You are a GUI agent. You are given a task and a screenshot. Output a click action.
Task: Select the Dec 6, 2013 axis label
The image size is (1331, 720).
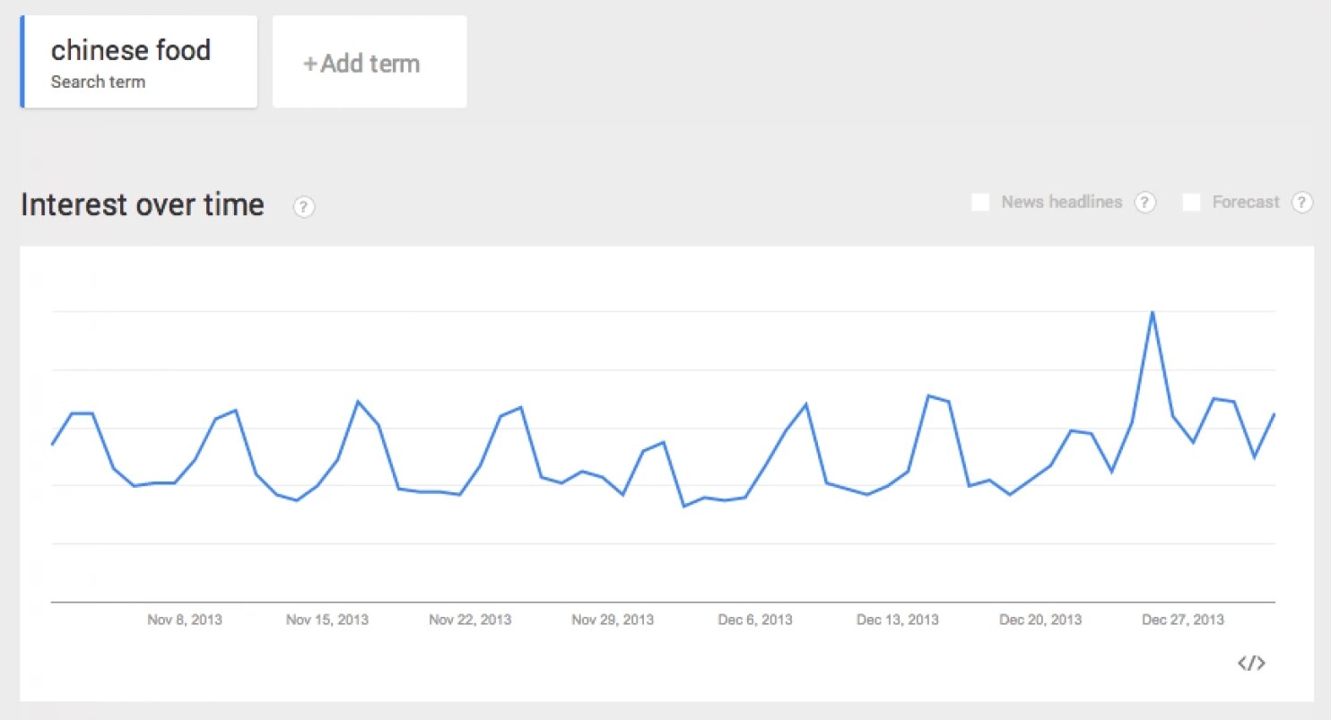755,620
